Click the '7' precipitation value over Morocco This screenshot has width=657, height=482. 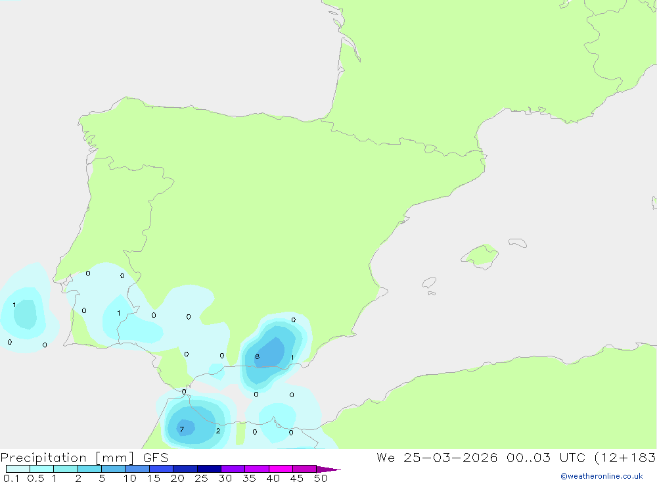182,429
